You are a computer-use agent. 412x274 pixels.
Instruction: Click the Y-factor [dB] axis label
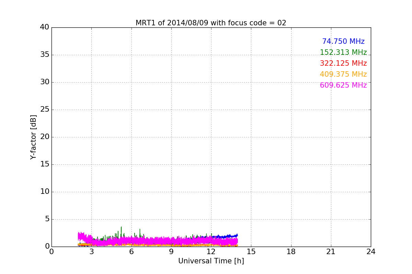(x=33, y=137)
